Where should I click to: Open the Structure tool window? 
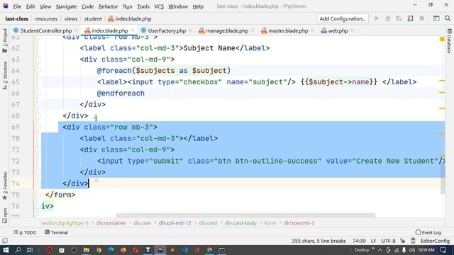pyautogui.click(x=5, y=75)
